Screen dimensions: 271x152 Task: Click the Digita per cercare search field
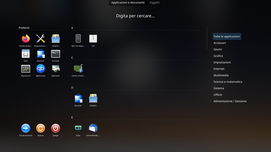(x=135, y=16)
